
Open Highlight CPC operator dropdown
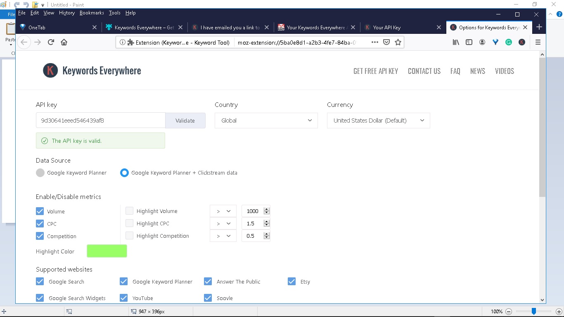(223, 223)
